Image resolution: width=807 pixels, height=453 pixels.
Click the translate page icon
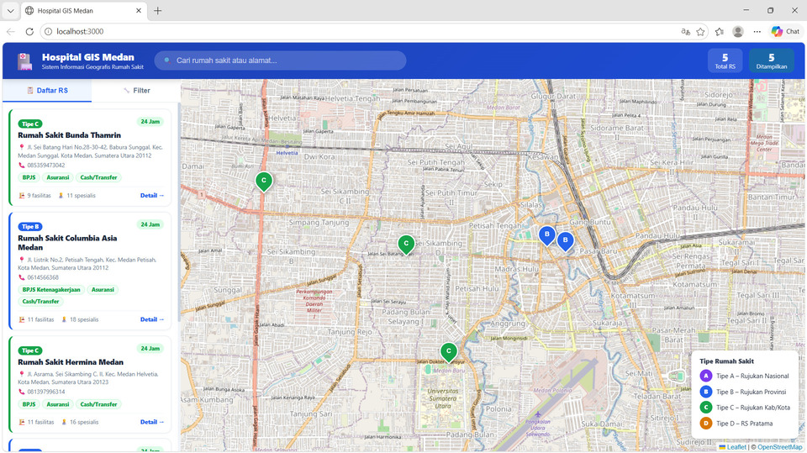point(686,32)
